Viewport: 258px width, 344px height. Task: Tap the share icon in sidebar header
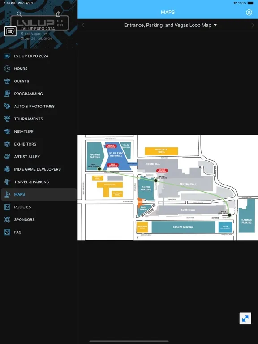coord(58,14)
